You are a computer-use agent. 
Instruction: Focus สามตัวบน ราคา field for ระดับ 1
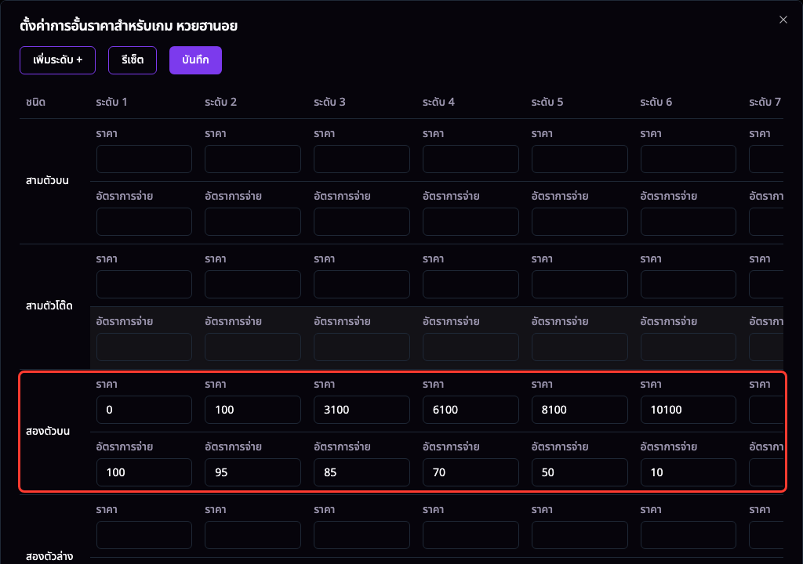click(144, 159)
